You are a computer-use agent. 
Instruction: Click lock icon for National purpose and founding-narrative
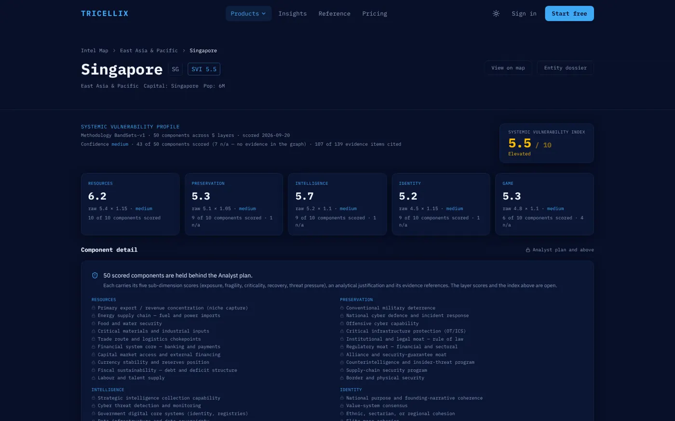342,398
